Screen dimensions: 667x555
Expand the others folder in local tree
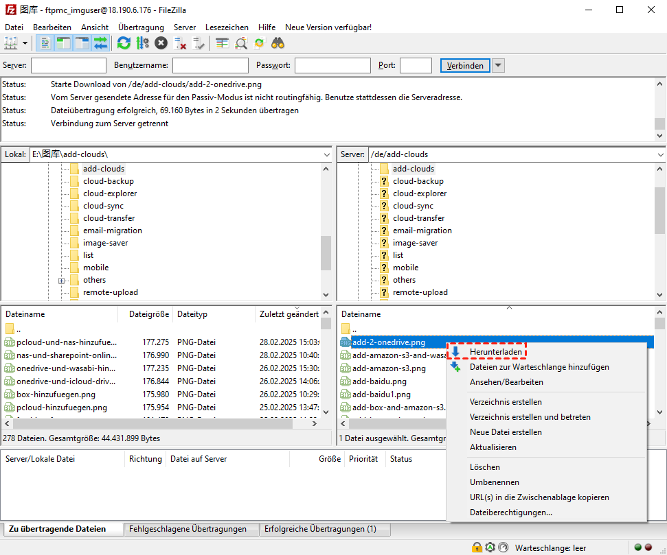pyautogui.click(x=62, y=280)
